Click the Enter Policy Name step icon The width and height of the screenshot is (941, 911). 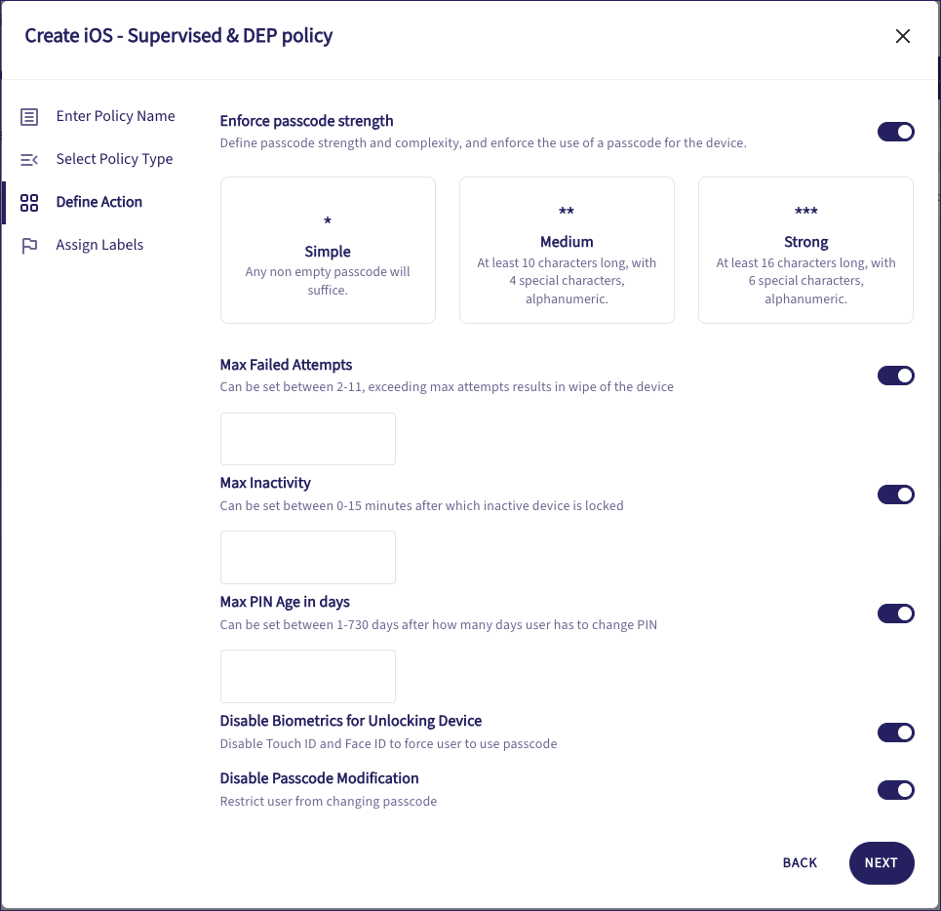click(29, 117)
